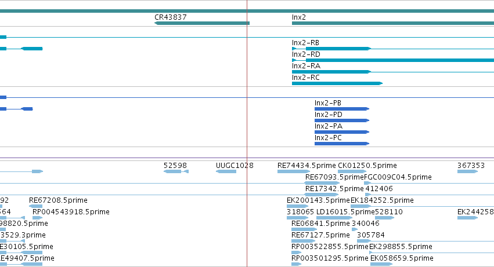
Task: Select the 367353 feature label
Action: coord(471,166)
